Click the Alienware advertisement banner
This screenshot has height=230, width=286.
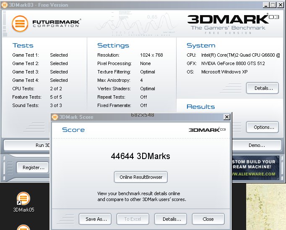255,168
